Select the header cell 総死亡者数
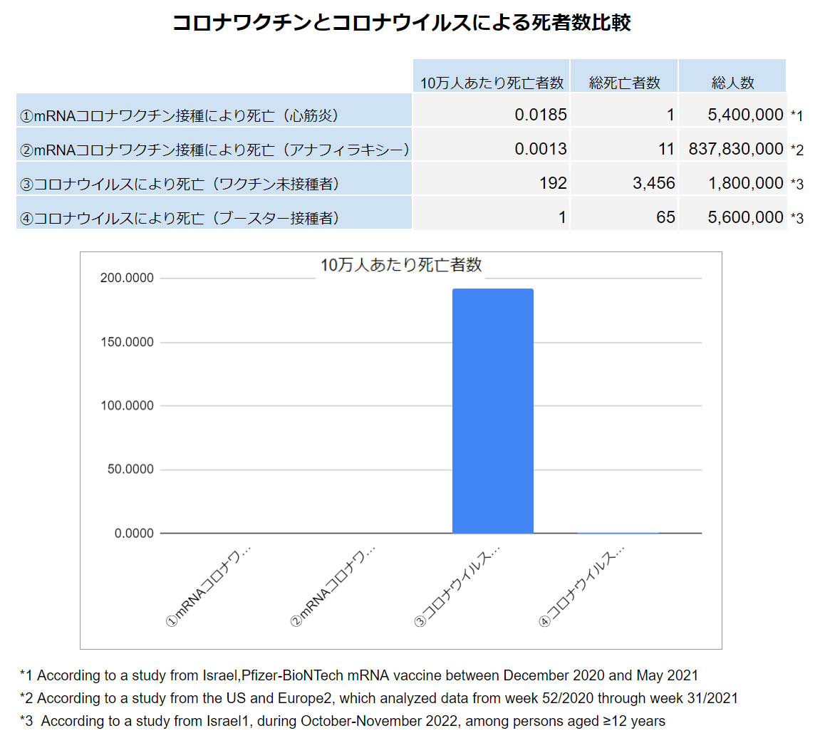This screenshot has height=748, width=820. [x=624, y=76]
